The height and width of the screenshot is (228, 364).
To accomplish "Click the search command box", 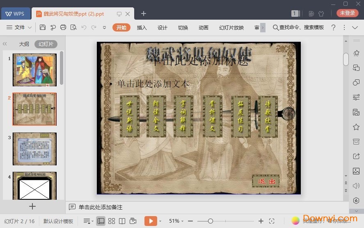I will (298, 27).
